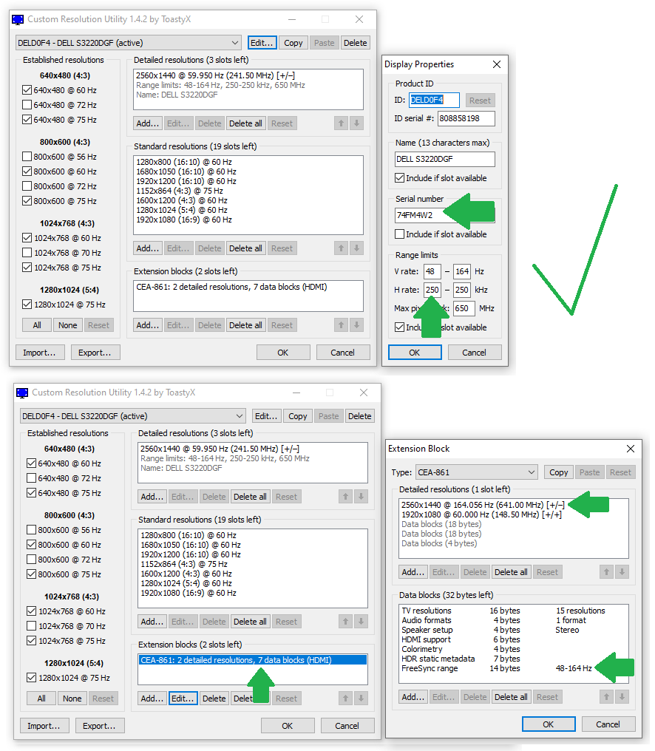Click OK in the Display Properties dialog
Image resolution: width=655 pixels, height=751 pixels.
pos(415,353)
